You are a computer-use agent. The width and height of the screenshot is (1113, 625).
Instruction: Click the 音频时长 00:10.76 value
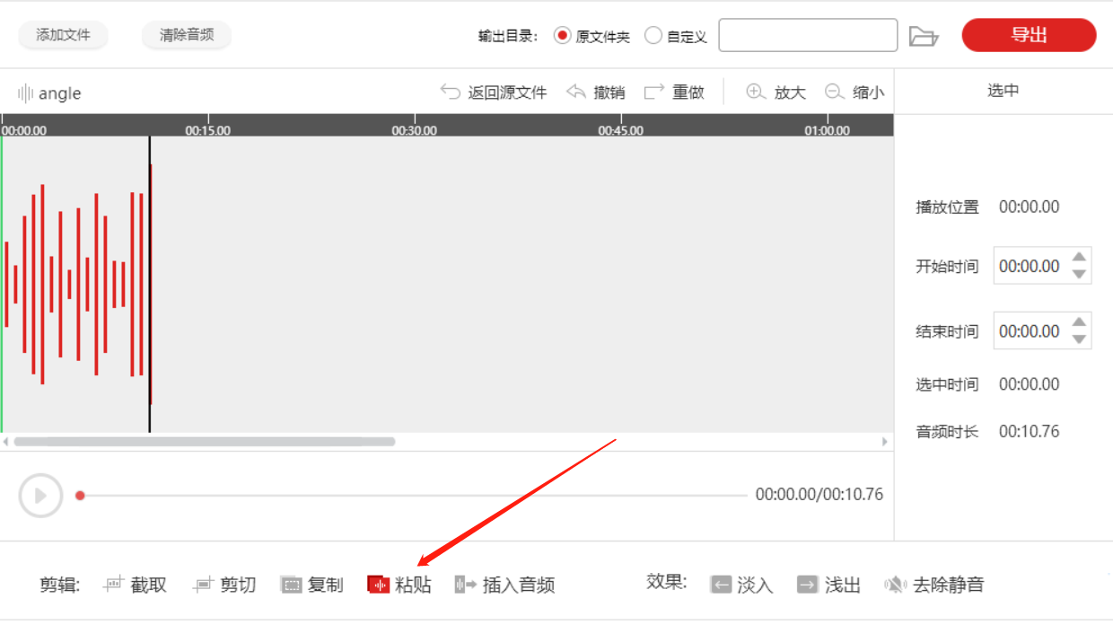pos(1030,432)
